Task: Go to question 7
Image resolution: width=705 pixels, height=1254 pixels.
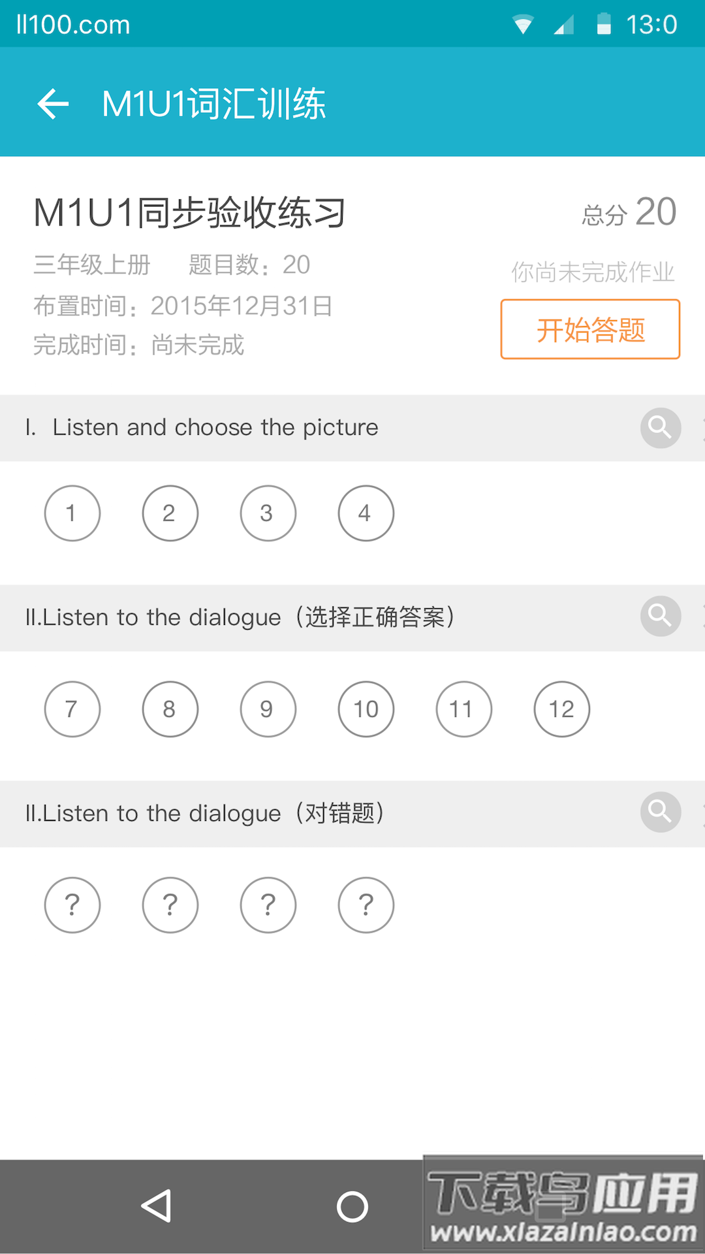Action: click(x=72, y=709)
